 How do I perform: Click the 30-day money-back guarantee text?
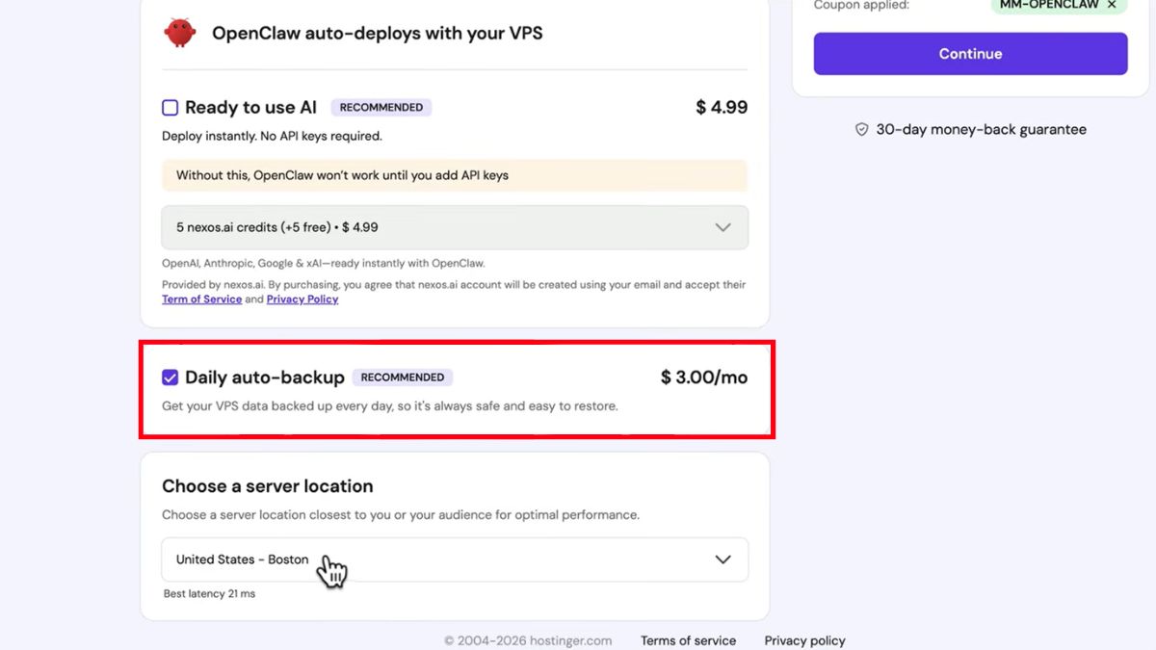[981, 129]
